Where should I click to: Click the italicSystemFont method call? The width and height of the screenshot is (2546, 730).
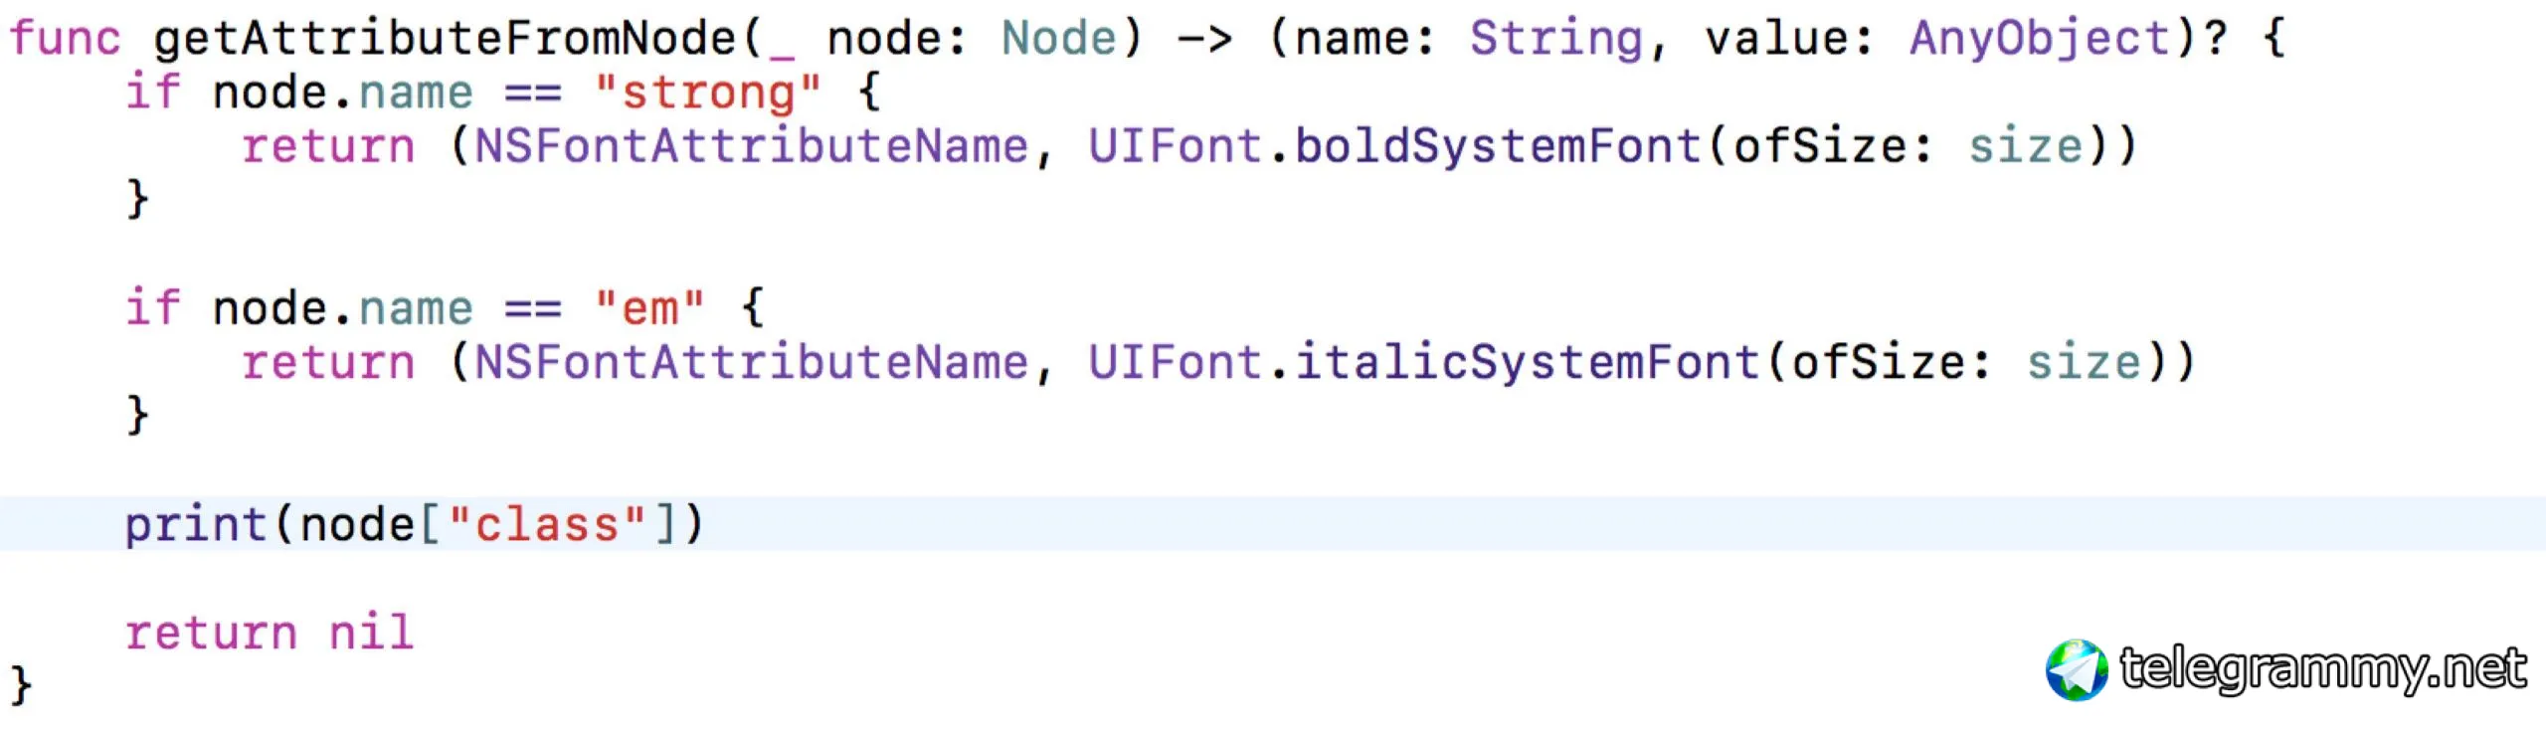coord(1526,362)
